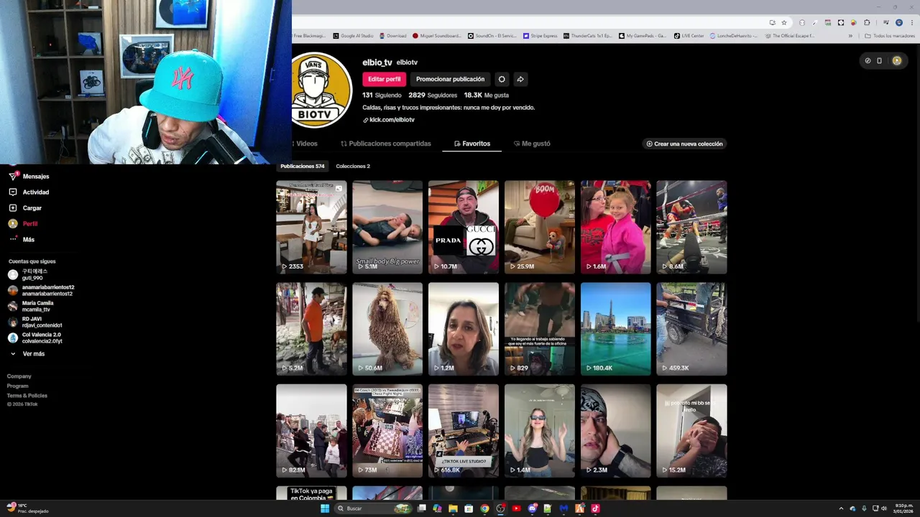
Task: Open boxing ring video with 8.6M views
Action: pyautogui.click(x=691, y=227)
